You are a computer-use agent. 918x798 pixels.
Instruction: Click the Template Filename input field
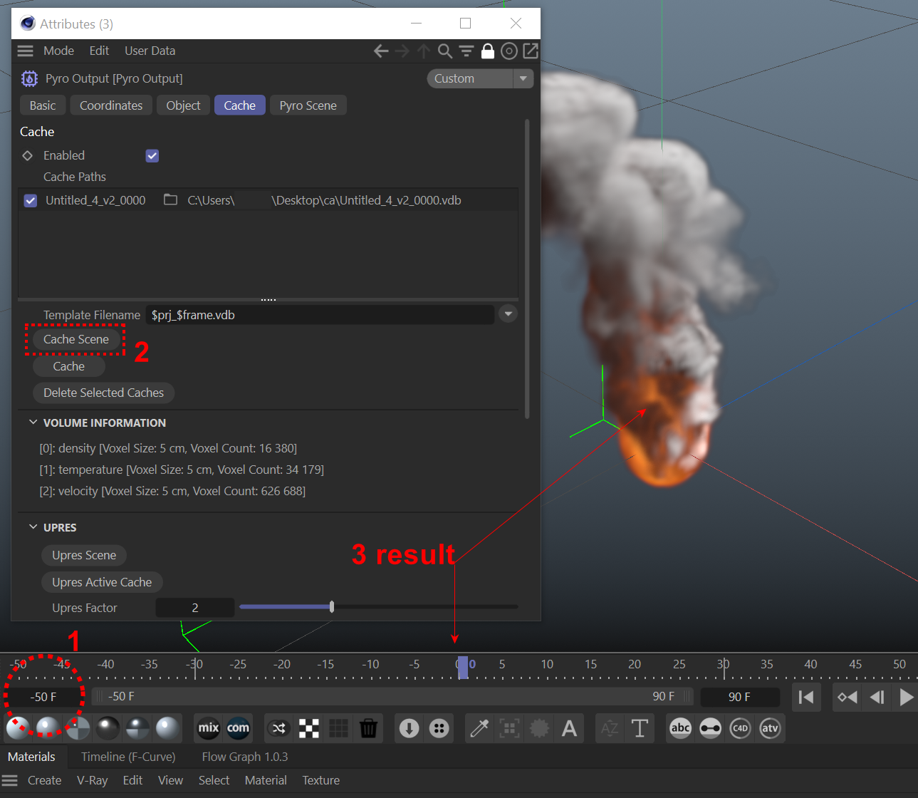[320, 314]
